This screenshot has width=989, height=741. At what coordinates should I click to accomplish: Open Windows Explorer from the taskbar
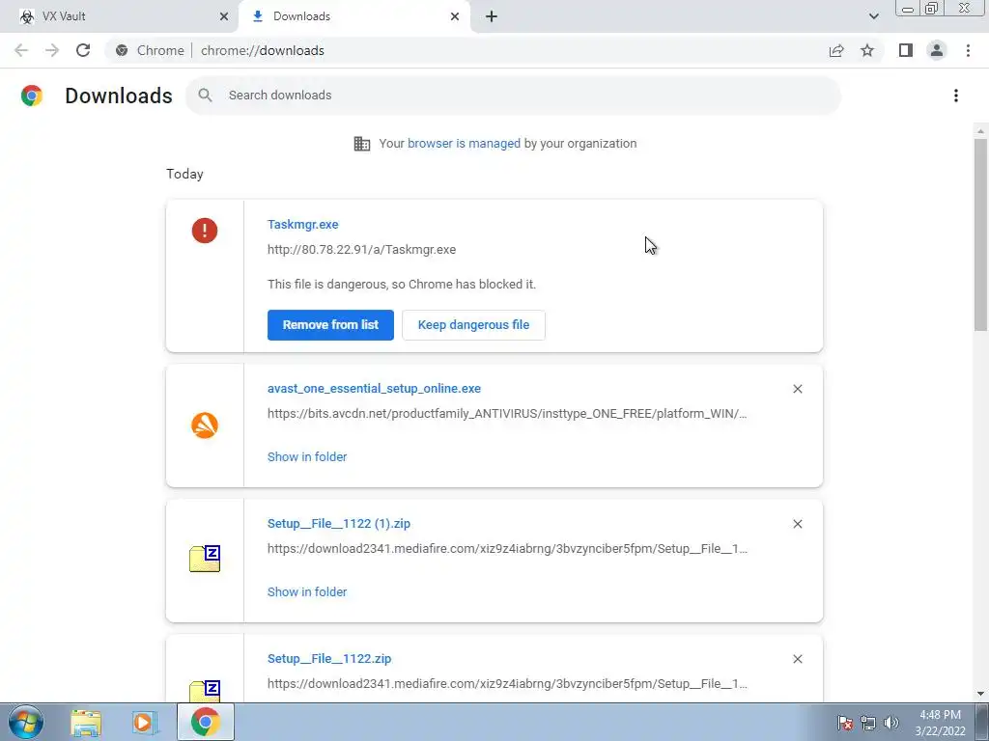[x=86, y=723]
